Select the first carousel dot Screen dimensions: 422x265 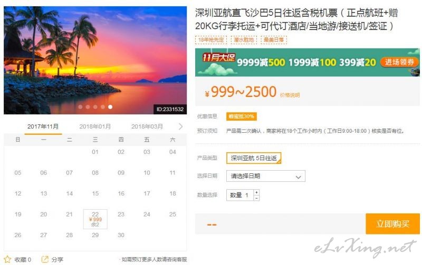[80, 107]
